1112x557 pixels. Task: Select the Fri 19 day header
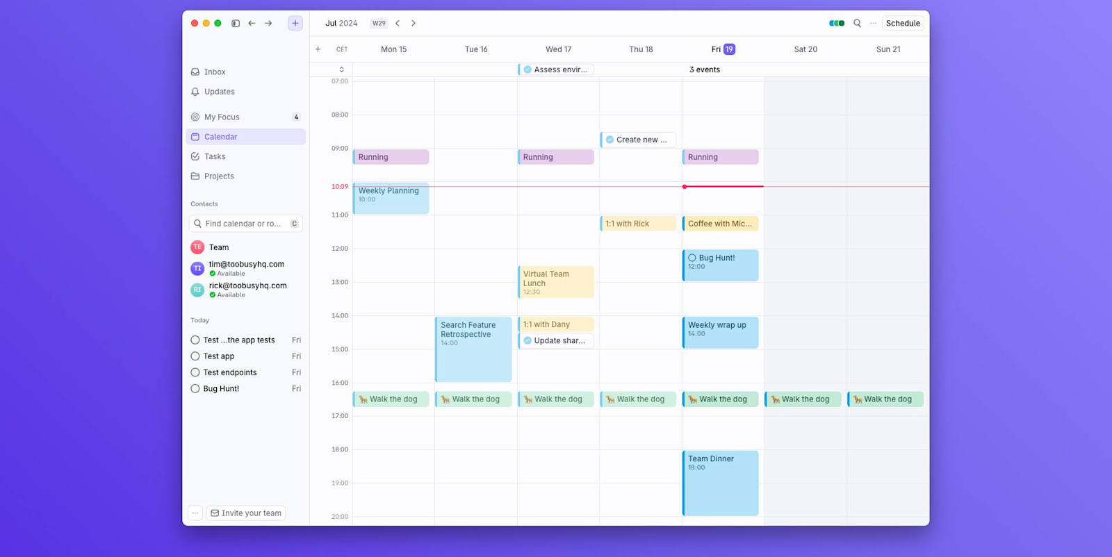pos(723,49)
